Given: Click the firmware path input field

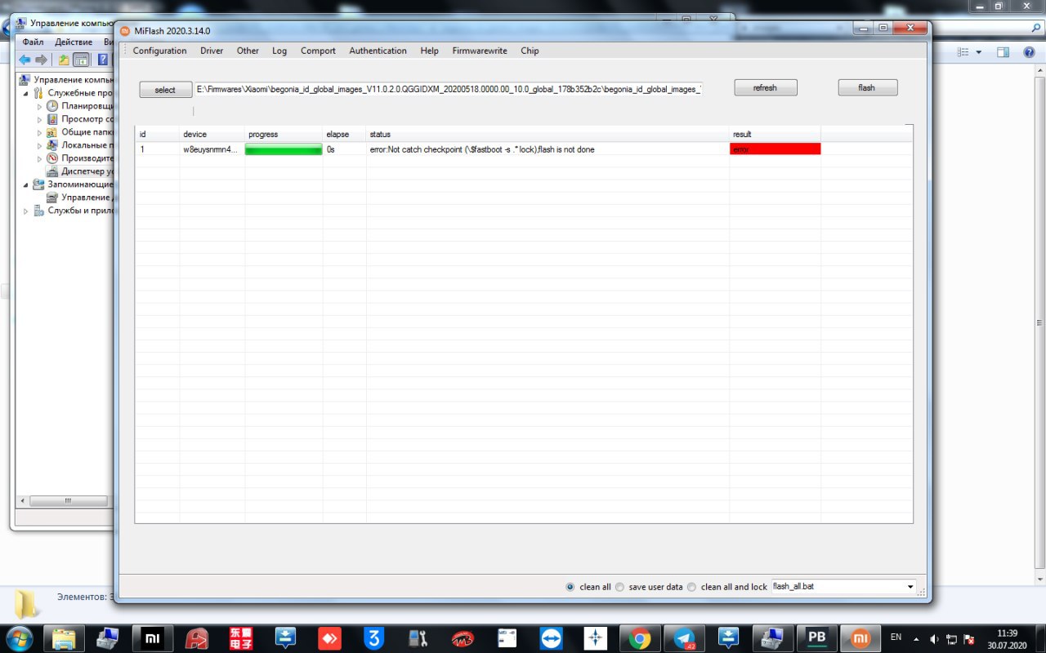Looking at the screenshot, I should (x=448, y=89).
